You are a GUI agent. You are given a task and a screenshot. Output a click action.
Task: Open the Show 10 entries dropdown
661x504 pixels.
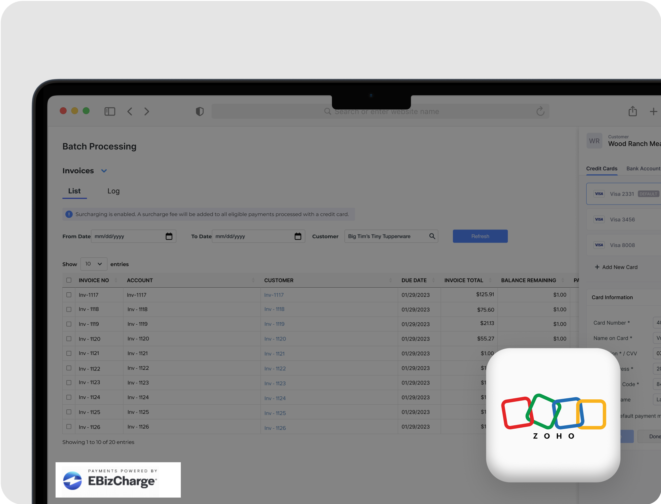[94, 264]
